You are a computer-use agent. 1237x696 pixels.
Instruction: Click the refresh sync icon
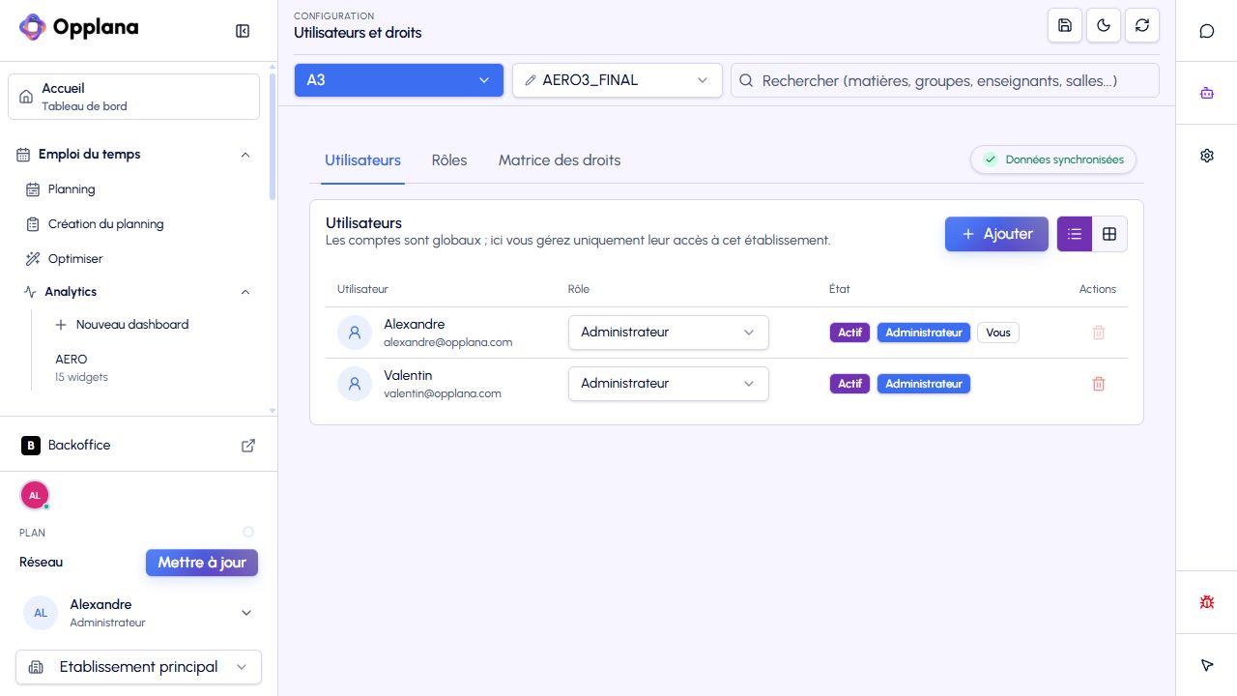tap(1142, 26)
